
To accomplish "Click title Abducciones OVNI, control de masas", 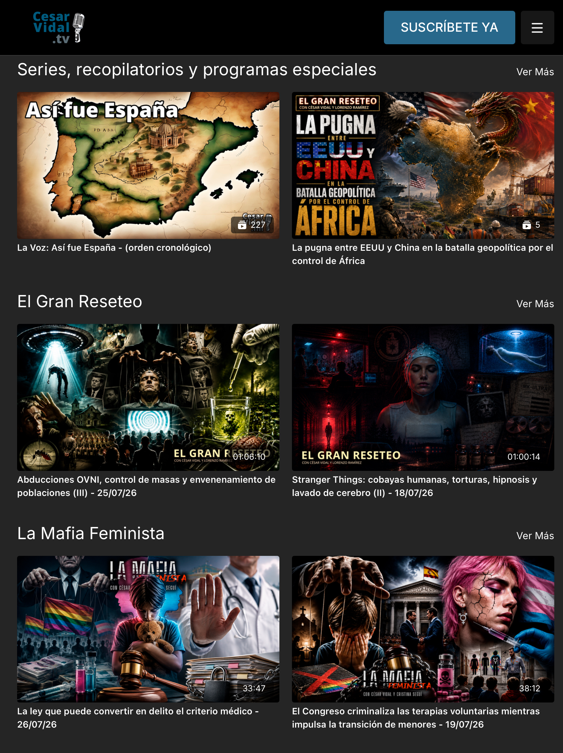I will pyautogui.click(x=146, y=486).
